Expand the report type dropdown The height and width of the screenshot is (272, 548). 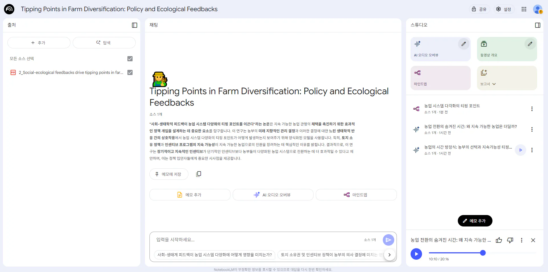[494, 84]
